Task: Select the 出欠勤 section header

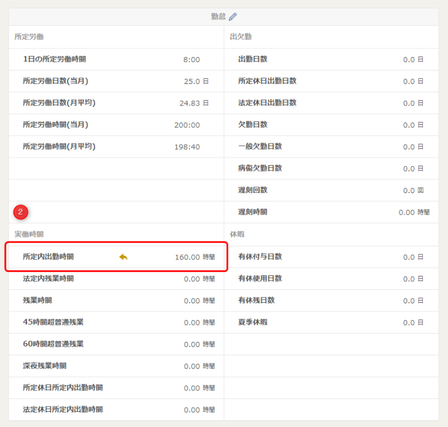Action: click(240, 37)
